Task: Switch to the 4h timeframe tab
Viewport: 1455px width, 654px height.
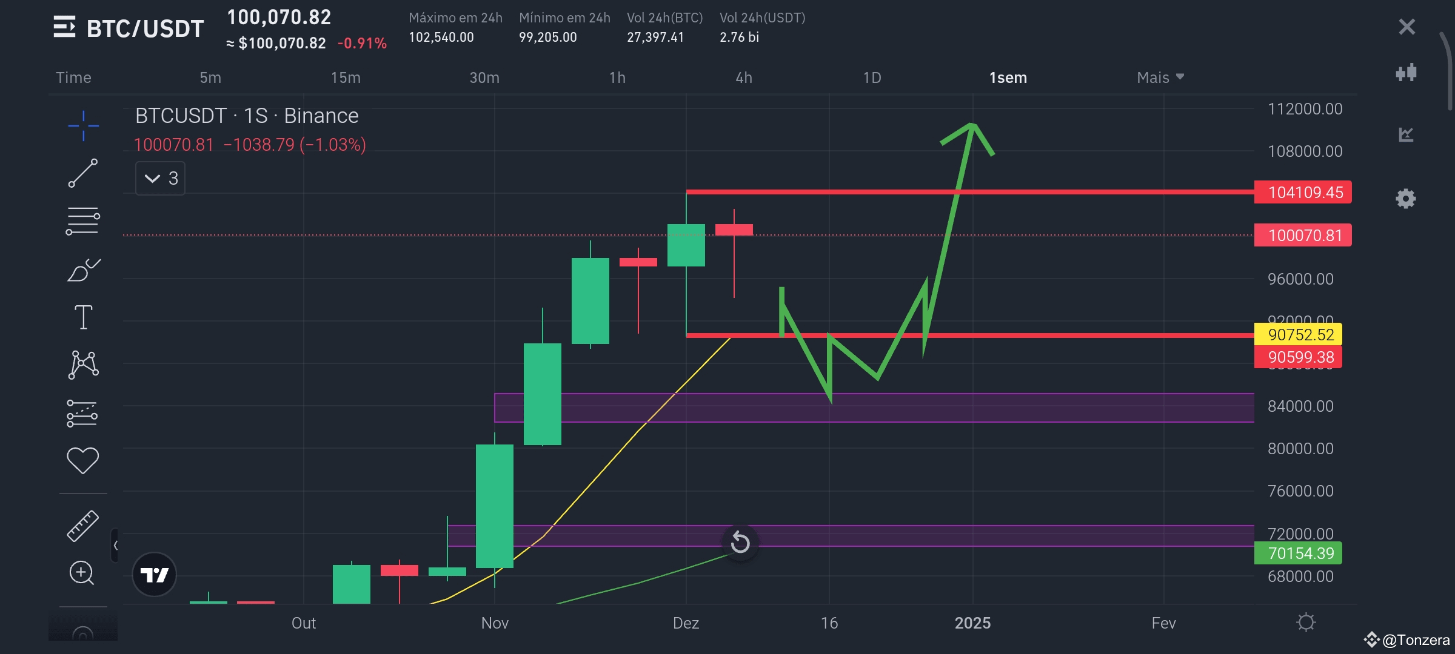Action: (x=744, y=78)
